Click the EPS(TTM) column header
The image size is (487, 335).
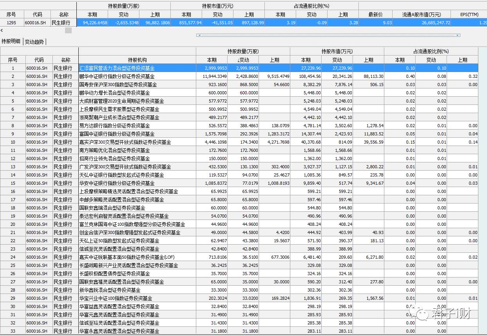point(469,14)
